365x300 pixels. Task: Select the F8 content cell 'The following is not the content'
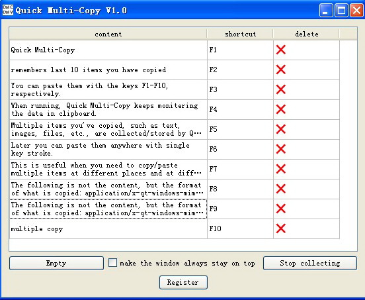108,189
